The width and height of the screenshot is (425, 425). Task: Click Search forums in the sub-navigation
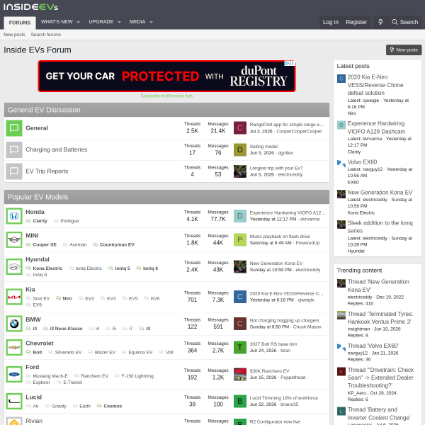pyautogui.click(x=46, y=35)
